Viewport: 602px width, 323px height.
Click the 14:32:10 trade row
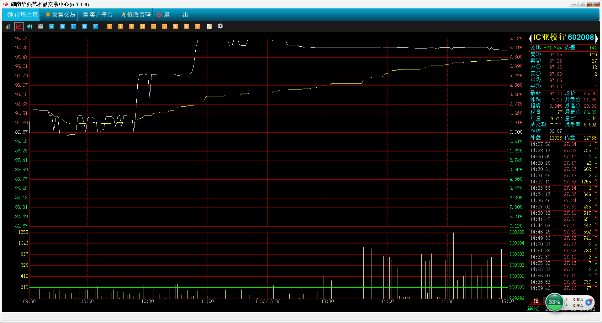[x=563, y=182]
